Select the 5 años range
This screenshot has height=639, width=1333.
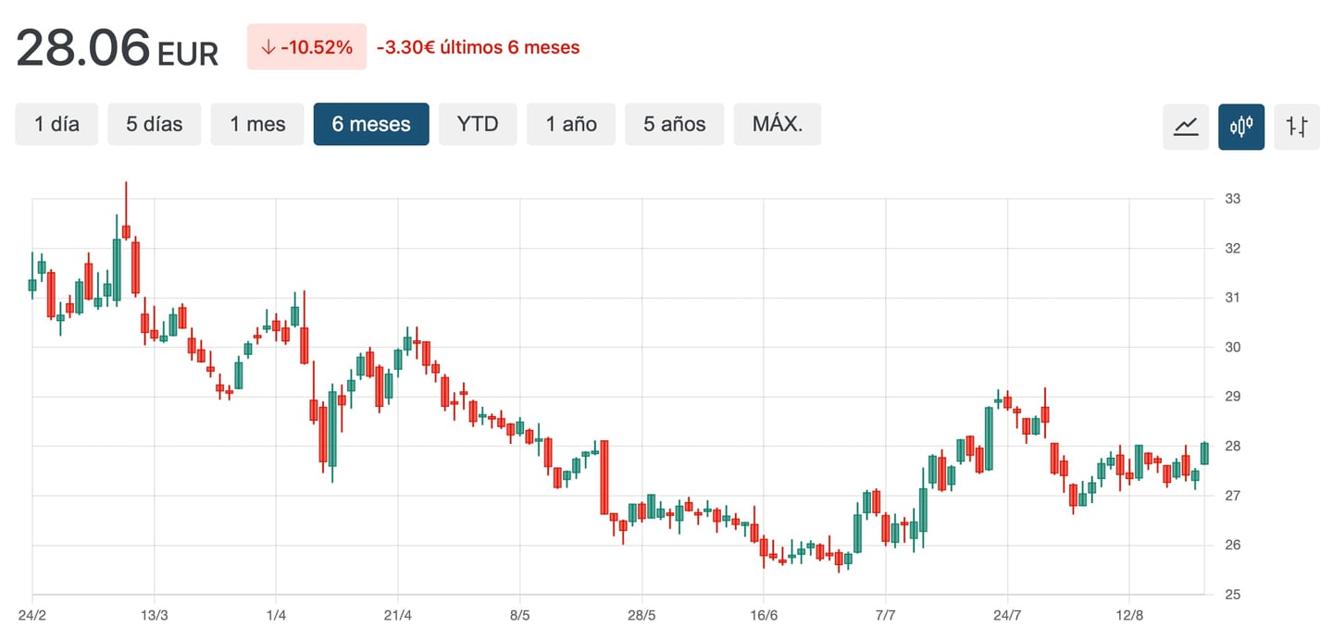(675, 124)
